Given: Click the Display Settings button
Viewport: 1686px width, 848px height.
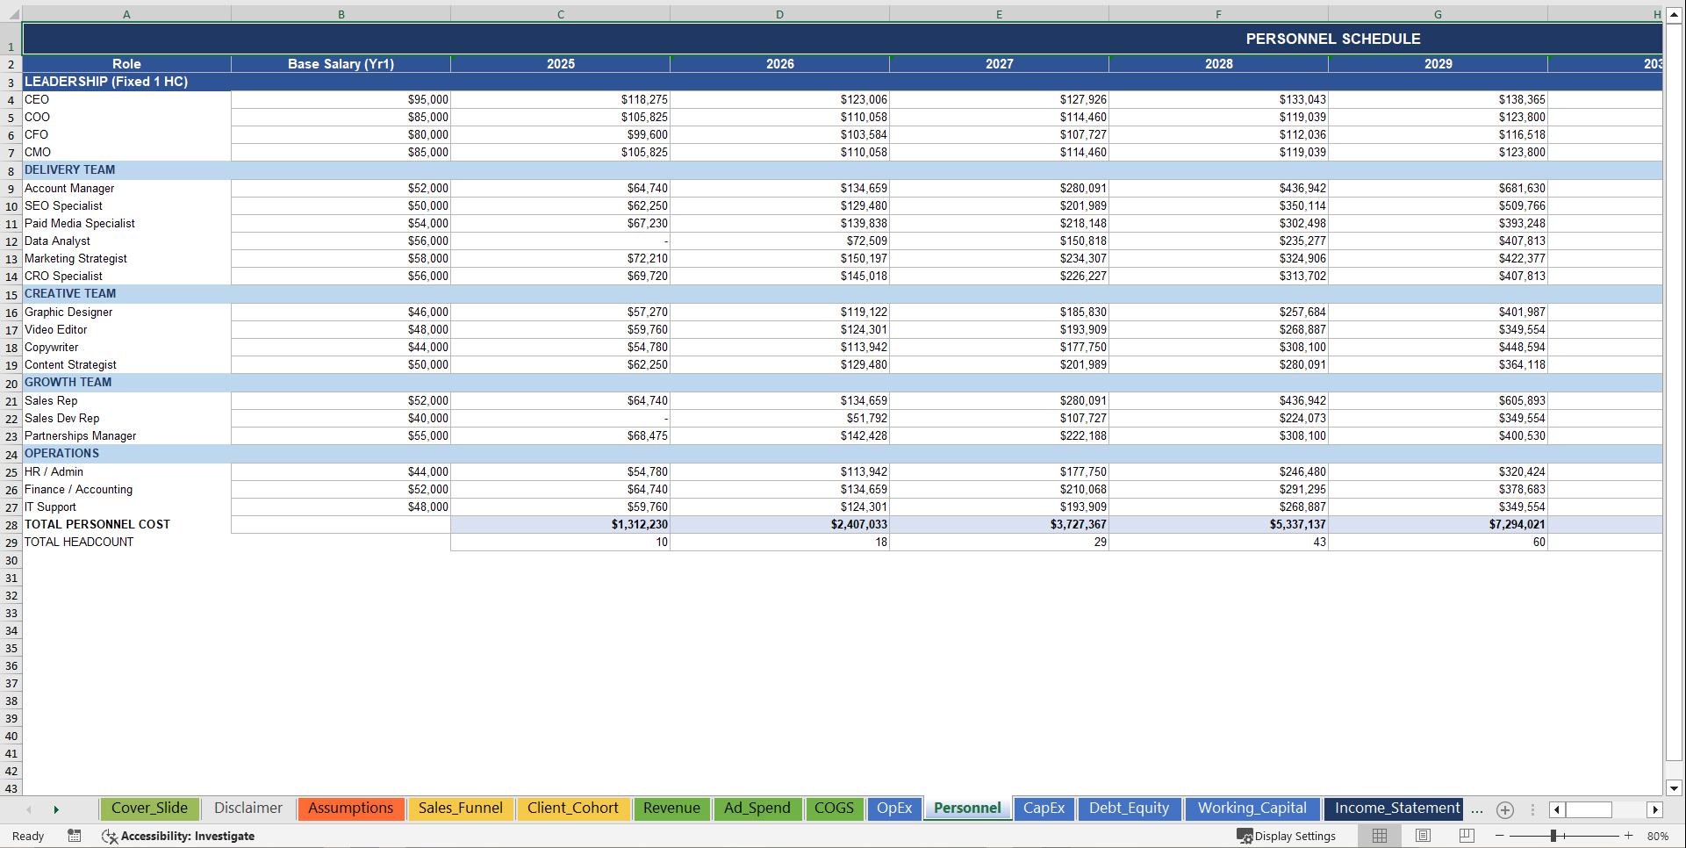Looking at the screenshot, I should click(1286, 836).
